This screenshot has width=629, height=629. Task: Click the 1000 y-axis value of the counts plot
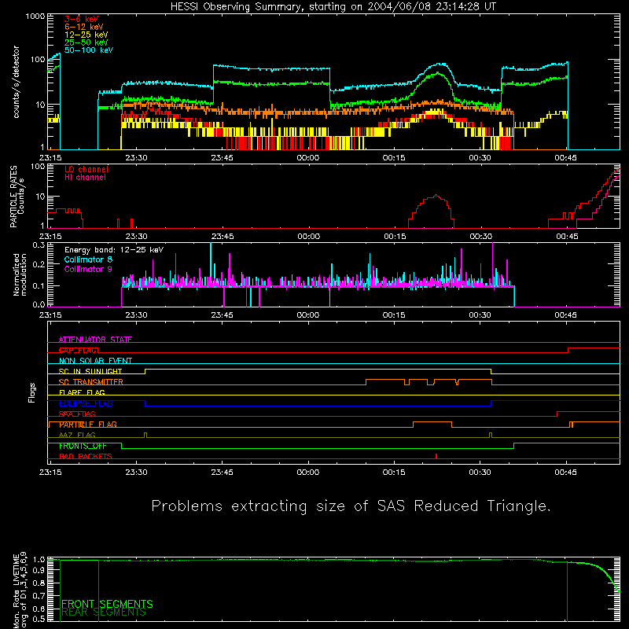point(35,17)
